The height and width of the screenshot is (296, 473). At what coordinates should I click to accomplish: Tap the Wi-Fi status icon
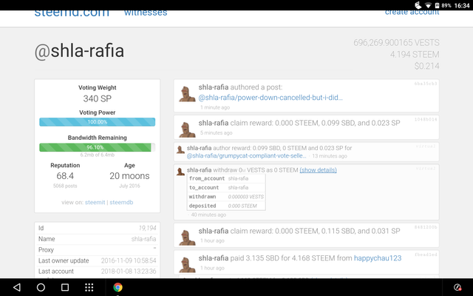428,5
